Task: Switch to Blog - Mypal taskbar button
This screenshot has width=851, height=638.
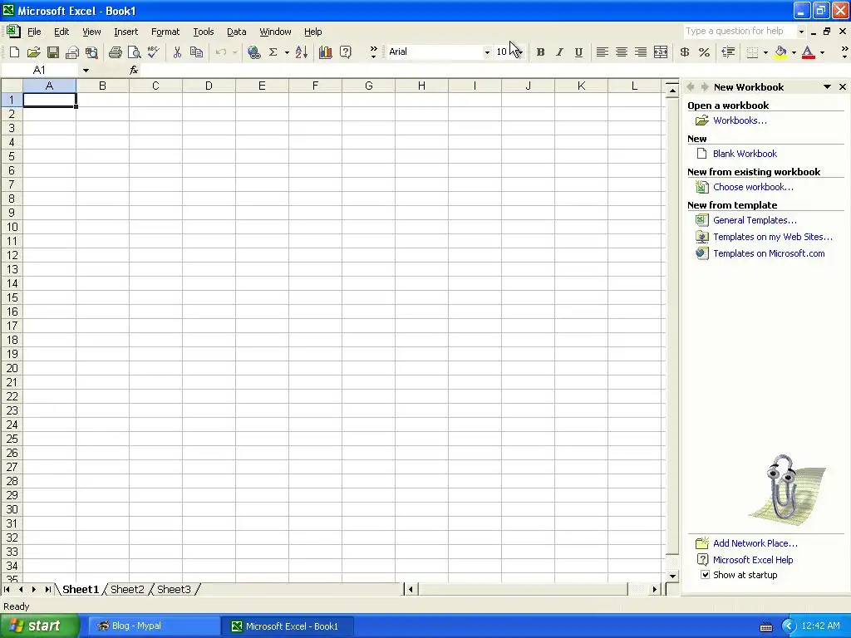Action: tap(154, 626)
